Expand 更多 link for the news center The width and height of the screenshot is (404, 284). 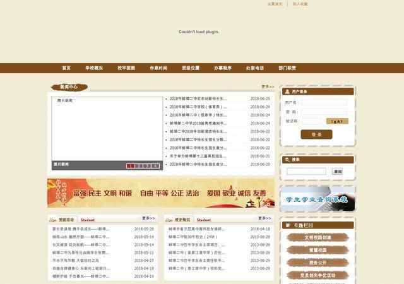coord(268,87)
